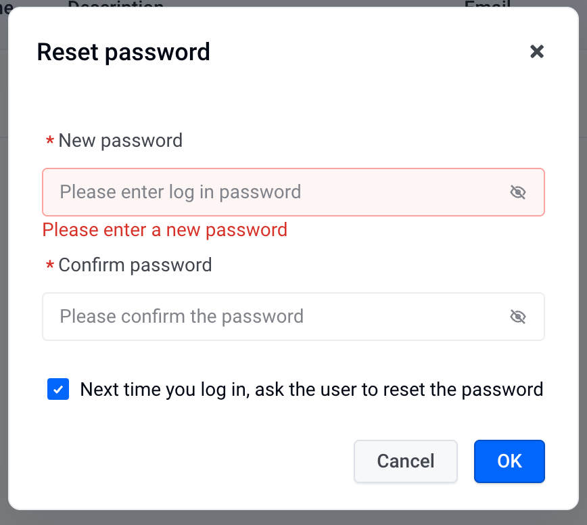The image size is (587, 525).
Task: Show the New password text via eye icon
Action: pyautogui.click(x=518, y=192)
